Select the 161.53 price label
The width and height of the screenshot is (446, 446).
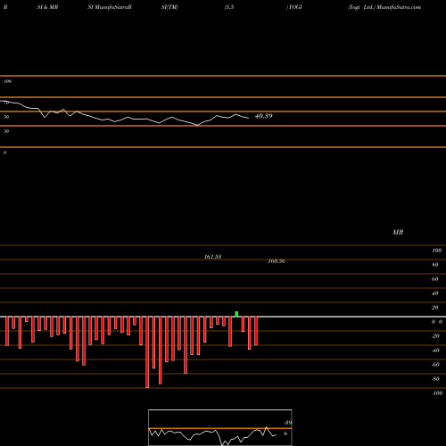point(212,257)
